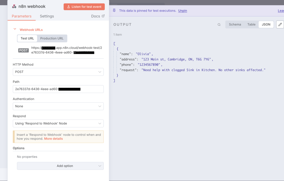Click the pin icon in banner
Viewport: 284px width, 181px height.
pos(114,11)
